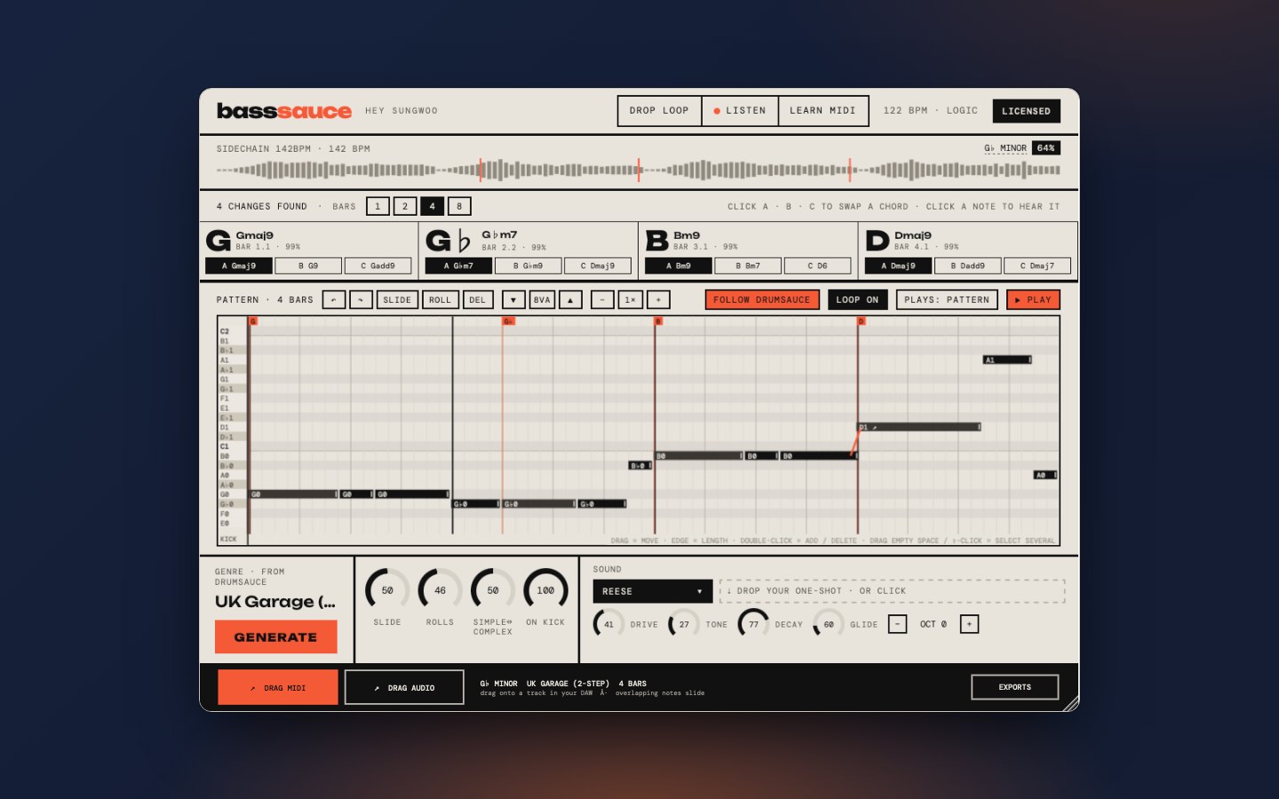This screenshot has width=1279, height=799.
Task: Click the Drag MIDI button
Action: click(x=278, y=687)
